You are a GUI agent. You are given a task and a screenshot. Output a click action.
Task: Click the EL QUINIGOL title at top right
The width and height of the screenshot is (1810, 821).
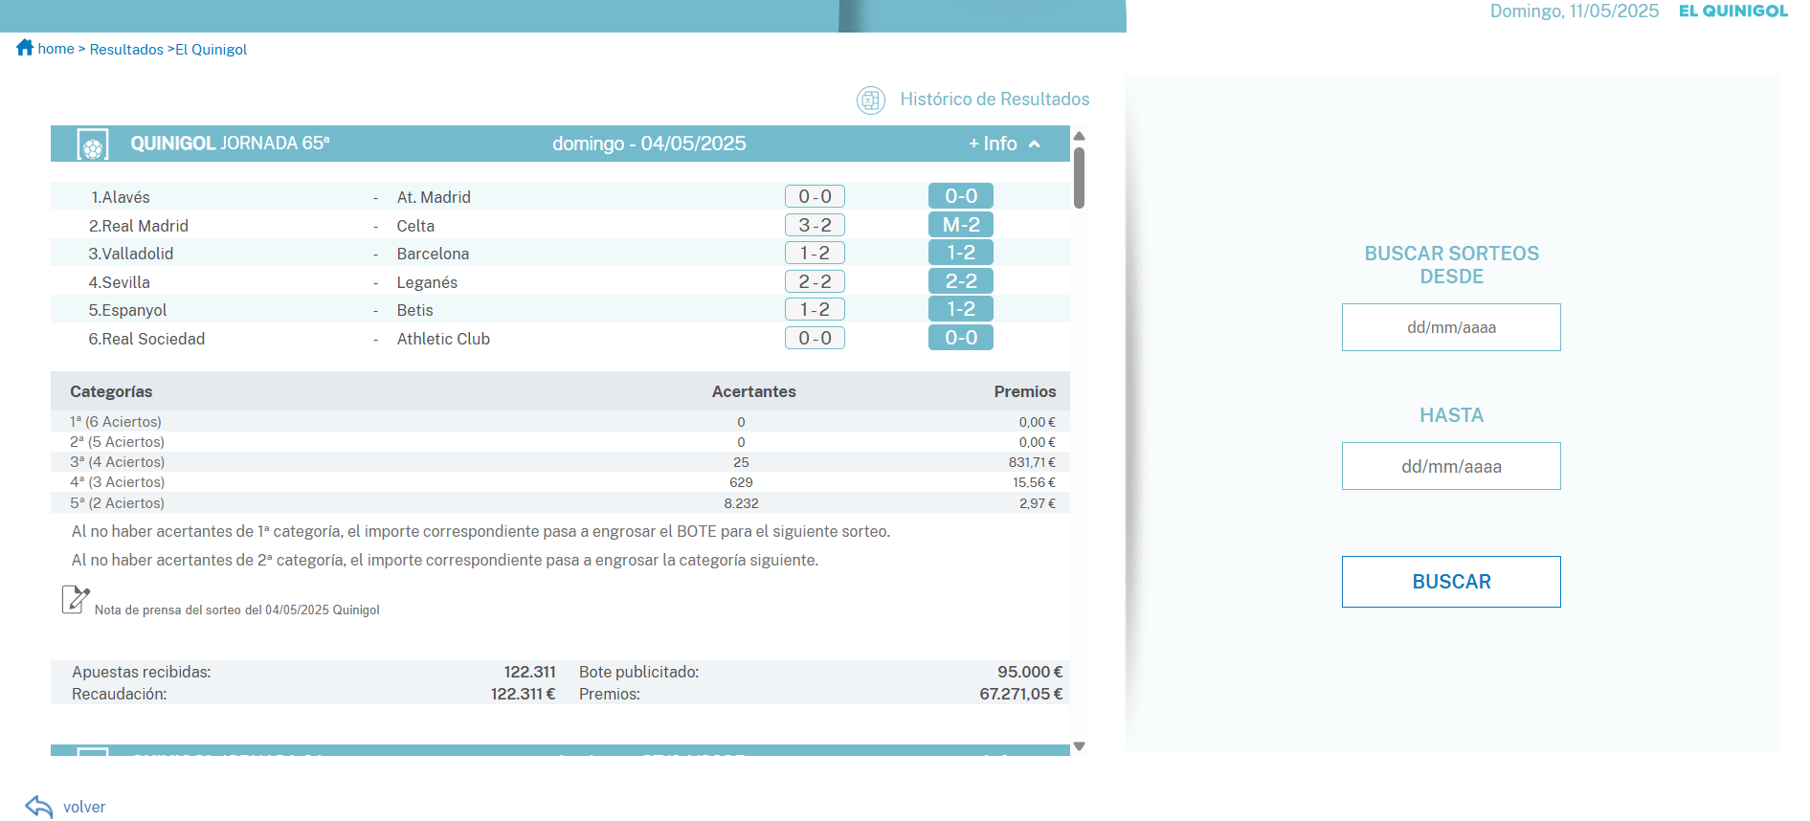click(1732, 11)
